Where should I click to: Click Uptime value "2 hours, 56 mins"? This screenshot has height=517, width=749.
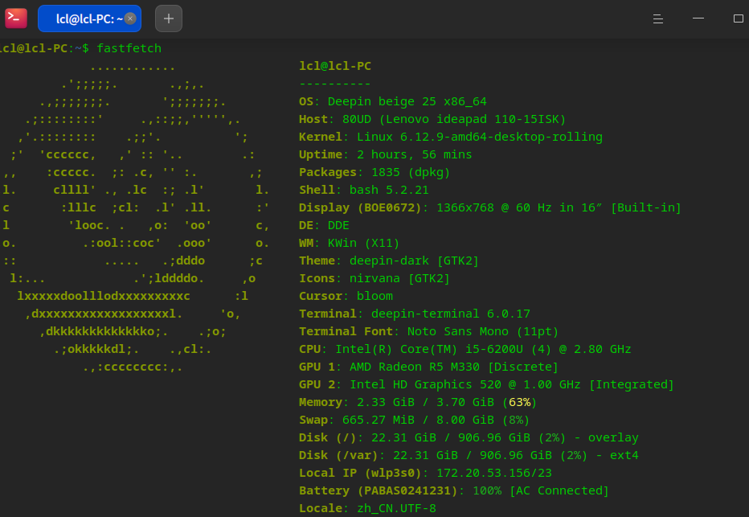[414, 154]
